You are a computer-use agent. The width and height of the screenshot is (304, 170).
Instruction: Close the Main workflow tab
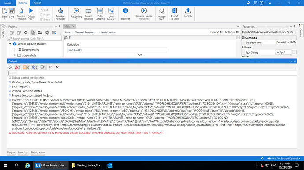point(74,26)
